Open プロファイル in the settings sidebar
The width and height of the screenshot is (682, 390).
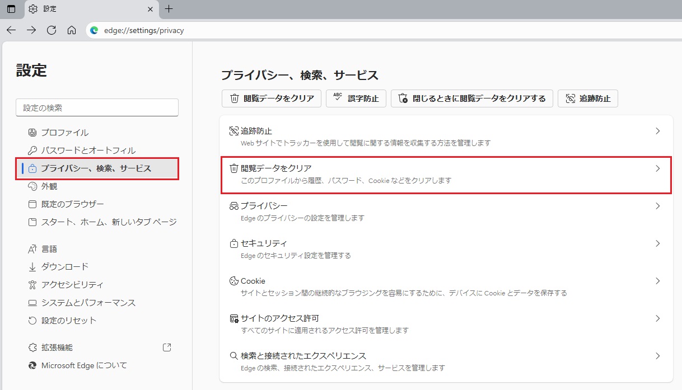(x=64, y=133)
